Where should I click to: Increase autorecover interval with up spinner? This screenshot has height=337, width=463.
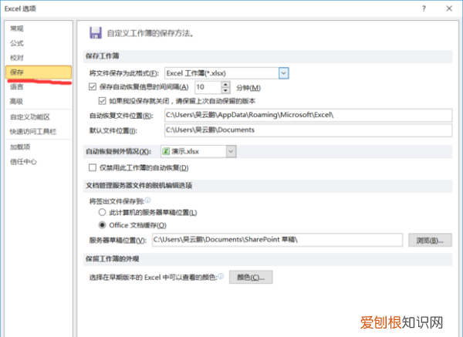click(x=225, y=84)
